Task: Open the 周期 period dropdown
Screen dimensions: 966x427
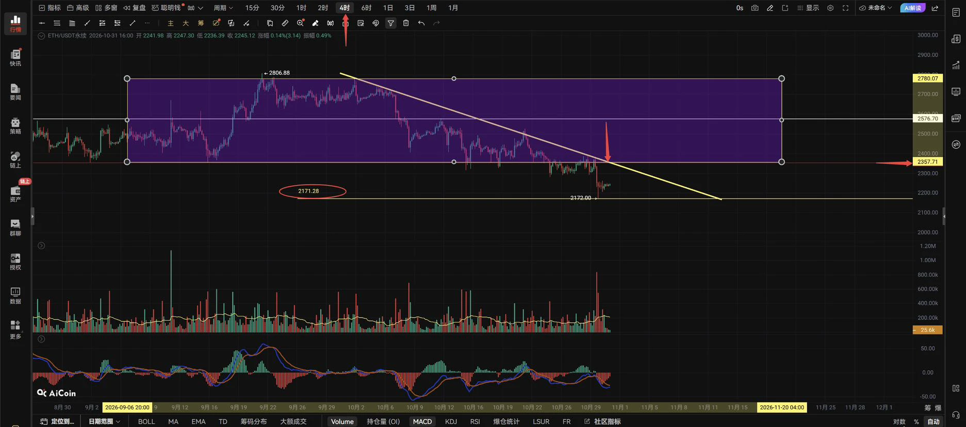Action: [223, 8]
